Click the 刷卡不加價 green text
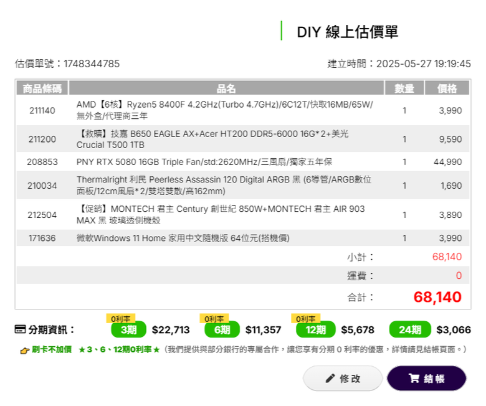 click(x=52, y=349)
